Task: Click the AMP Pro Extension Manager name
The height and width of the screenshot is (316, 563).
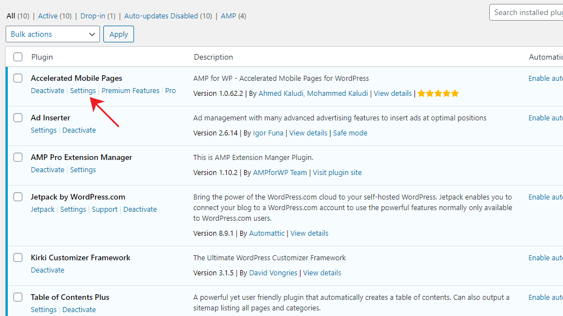Action: click(x=82, y=157)
